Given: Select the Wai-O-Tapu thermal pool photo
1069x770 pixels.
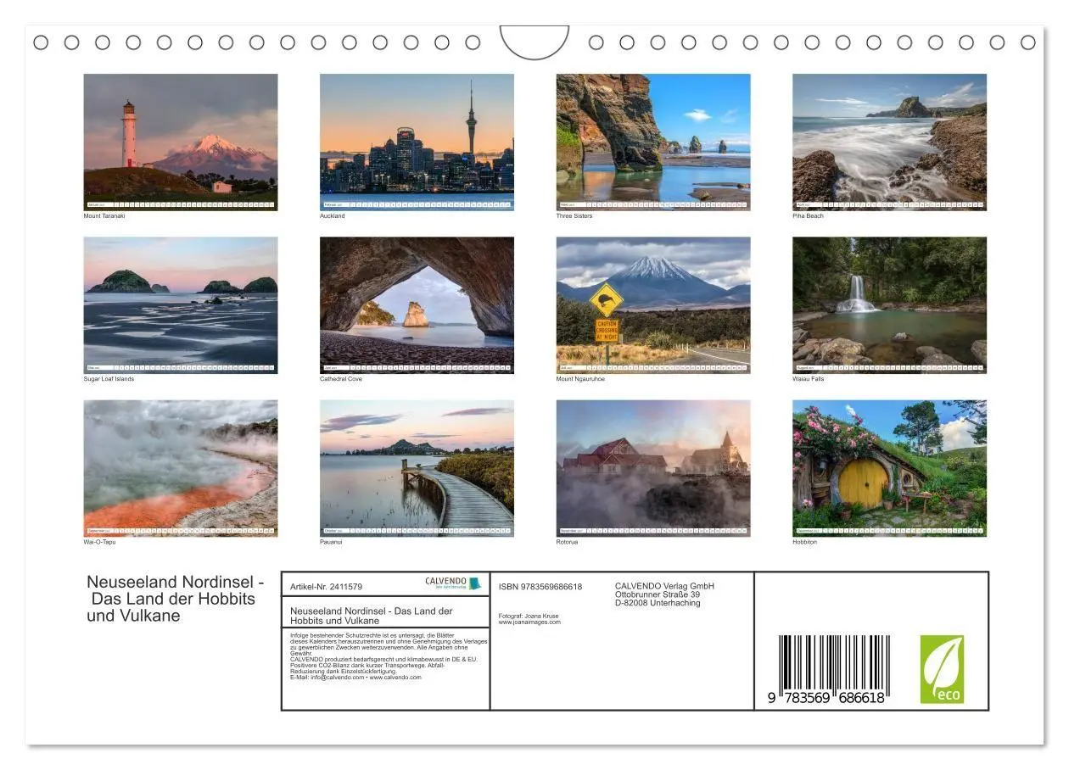Looking at the screenshot, I should tap(181, 468).
